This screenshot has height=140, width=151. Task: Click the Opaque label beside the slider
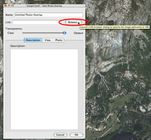(x=79, y=33)
